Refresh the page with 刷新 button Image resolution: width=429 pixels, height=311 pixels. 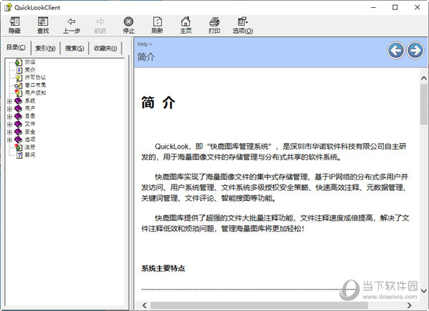click(x=157, y=25)
